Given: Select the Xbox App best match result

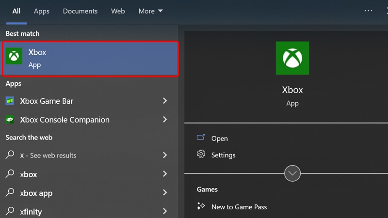Looking at the screenshot, I should pos(91,59).
